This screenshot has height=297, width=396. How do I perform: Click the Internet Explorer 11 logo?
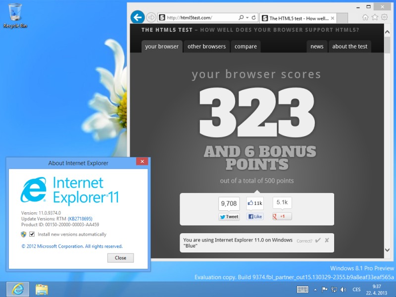click(x=69, y=191)
